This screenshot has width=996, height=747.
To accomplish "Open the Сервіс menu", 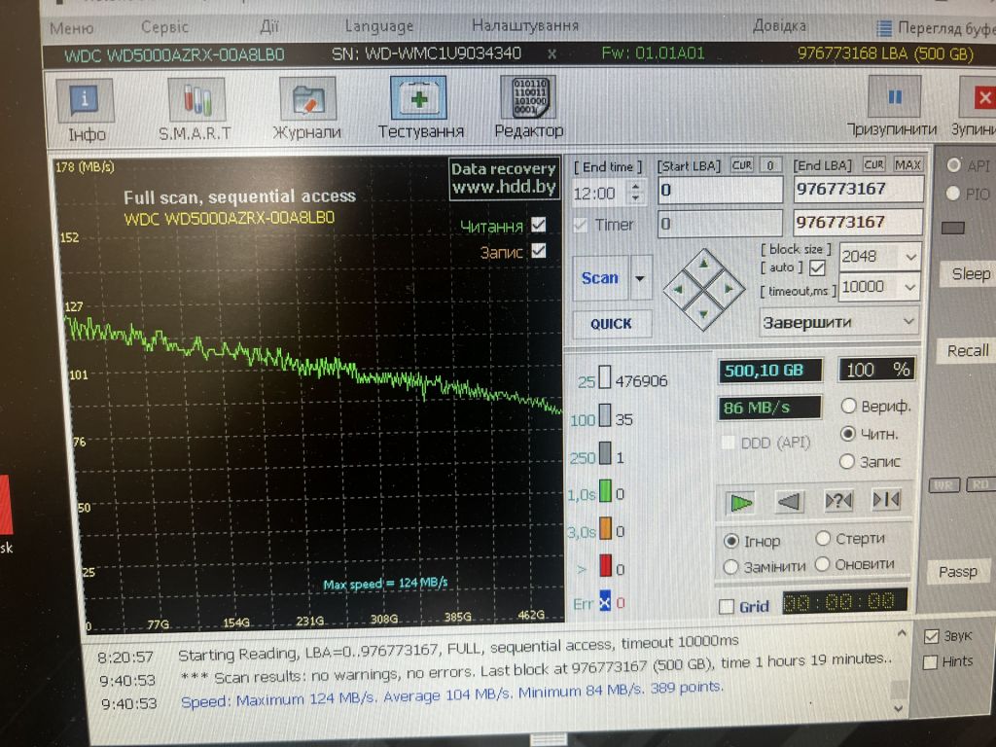I will pos(164,27).
